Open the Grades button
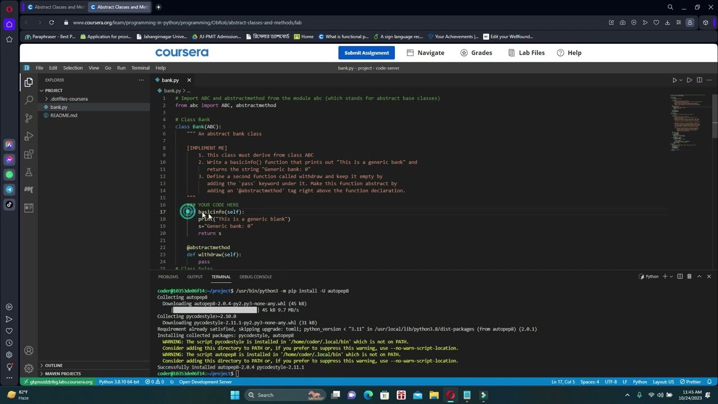 click(476, 53)
